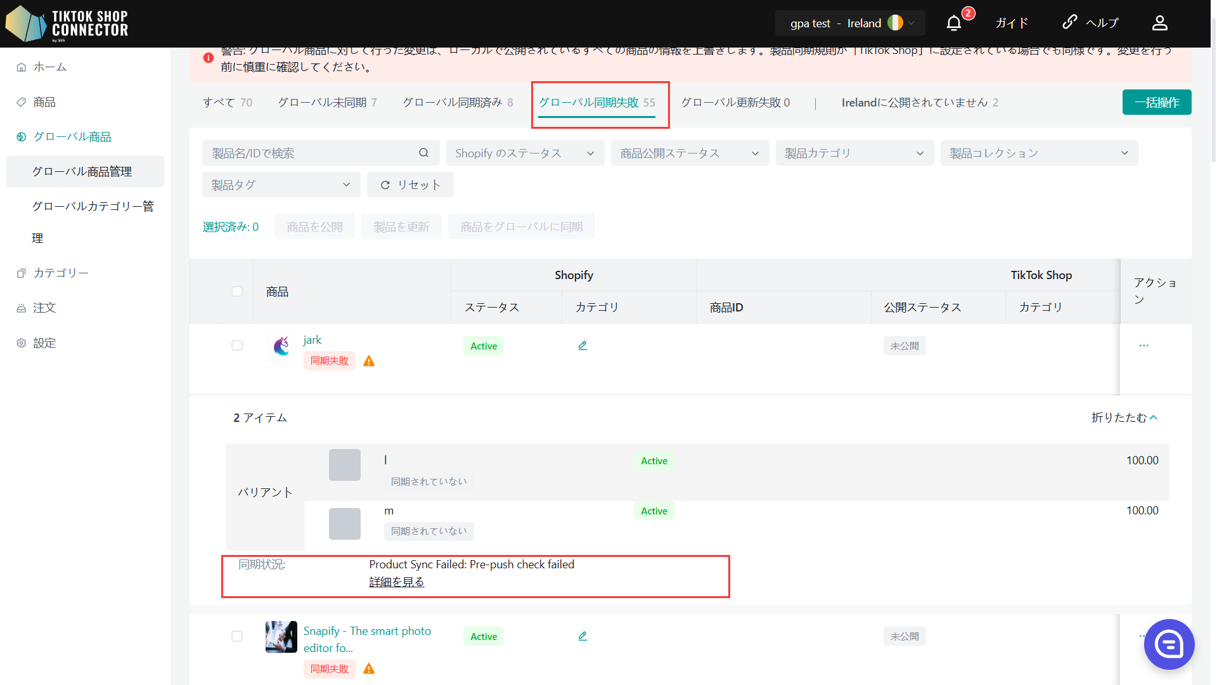1217x685 pixels.
Task: Open the three-dot actions menu for jark
Action: [1143, 346]
